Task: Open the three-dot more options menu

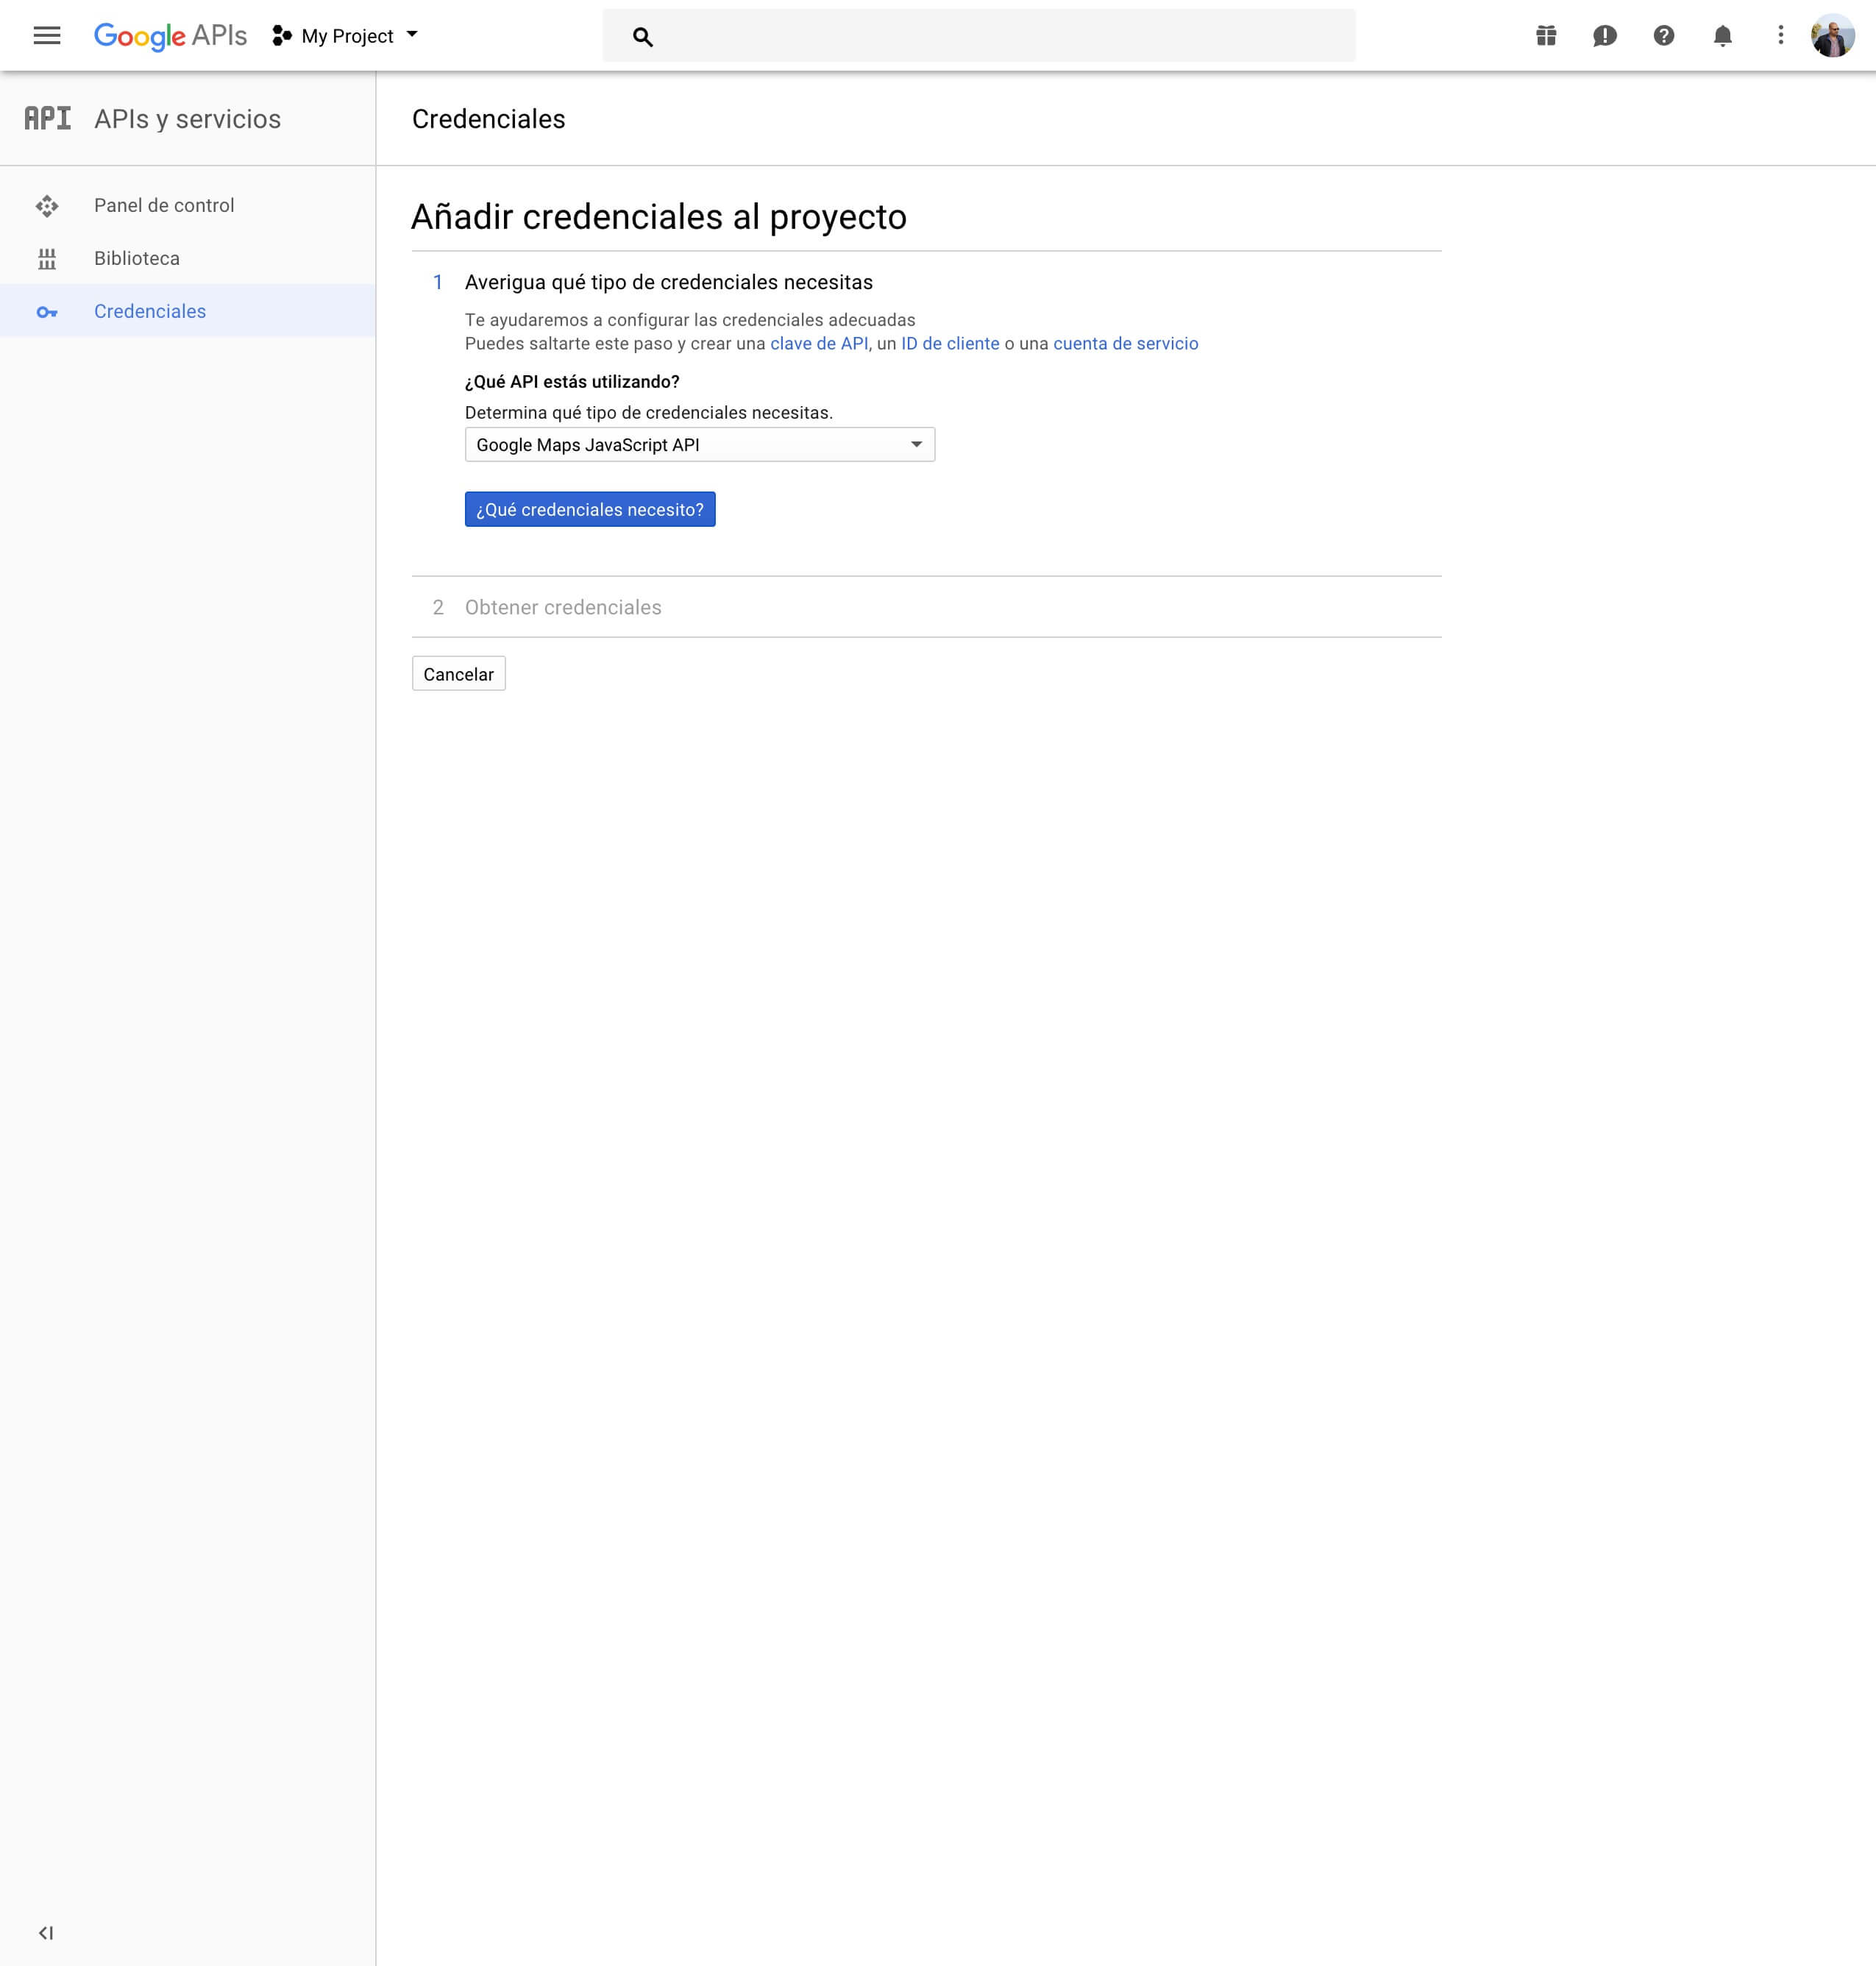Action: 1780,36
